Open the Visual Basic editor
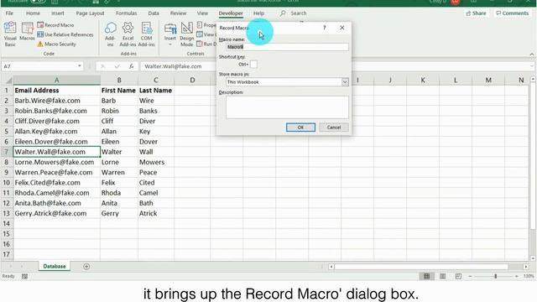Image resolution: width=537 pixels, height=302 pixels. 10,34
